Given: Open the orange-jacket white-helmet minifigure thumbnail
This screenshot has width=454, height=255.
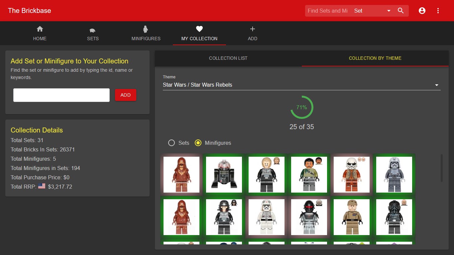Looking at the screenshot, I should coord(352,175).
